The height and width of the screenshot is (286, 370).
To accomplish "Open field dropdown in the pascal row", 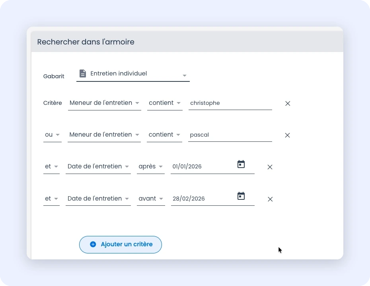I will click(104, 135).
